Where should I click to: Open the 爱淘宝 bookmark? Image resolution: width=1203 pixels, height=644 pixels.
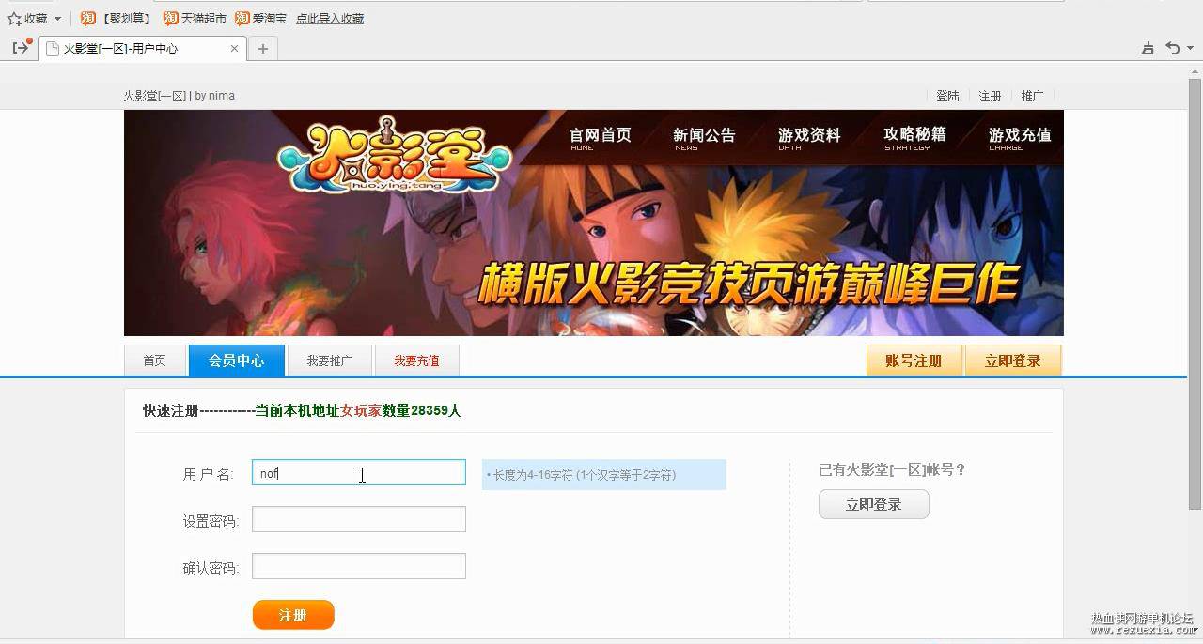pyautogui.click(x=261, y=19)
